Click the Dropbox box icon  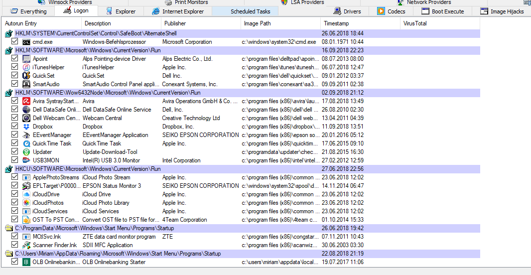point(26,127)
